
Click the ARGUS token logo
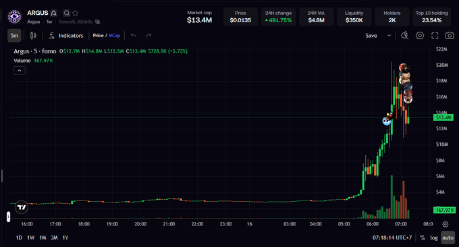[14, 17]
